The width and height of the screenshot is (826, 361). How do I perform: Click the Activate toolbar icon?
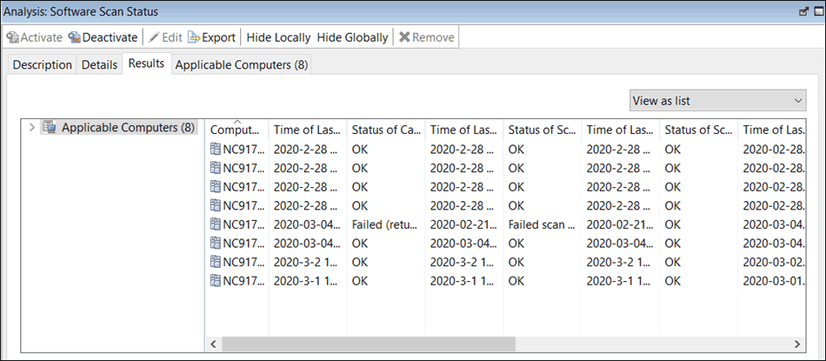tap(13, 37)
